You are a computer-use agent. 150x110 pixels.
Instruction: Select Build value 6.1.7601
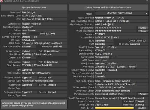pyautogui.click(x=50, y=34)
